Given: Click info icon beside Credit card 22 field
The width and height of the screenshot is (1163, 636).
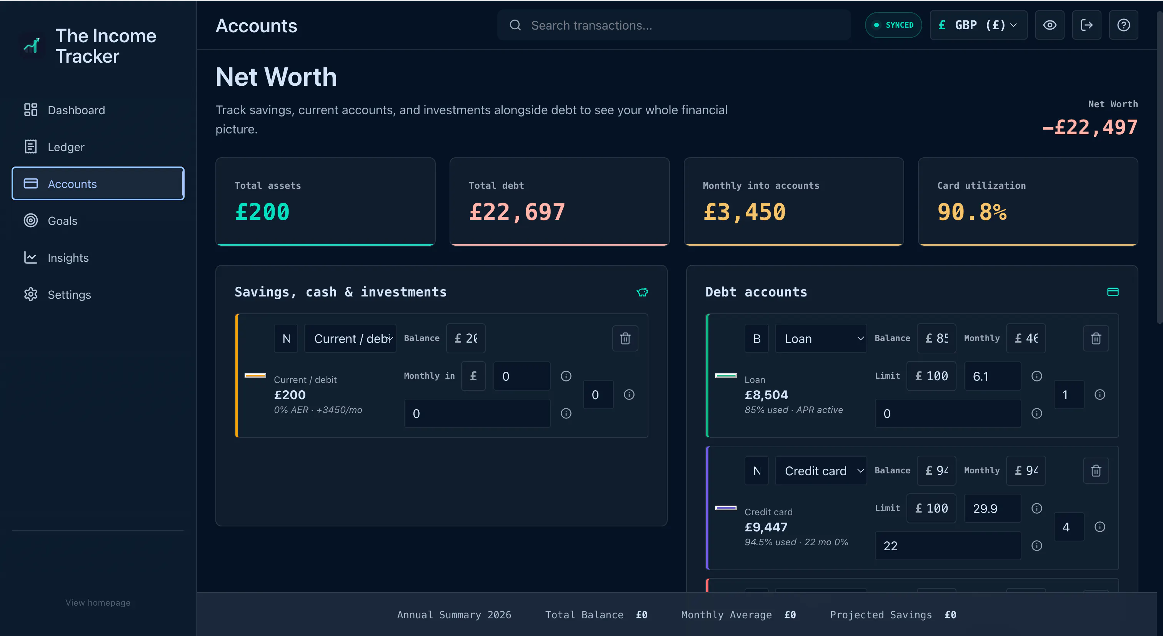Looking at the screenshot, I should click(1037, 546).
